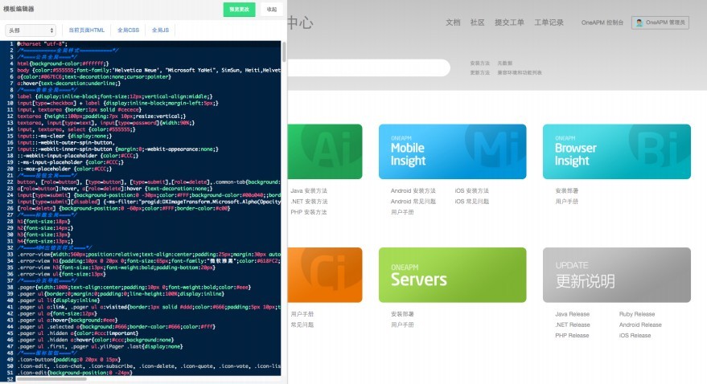Open the OneAPM 管理员 user menu
The width and height of the screenshot is (707, 384).
pos(660,22)
